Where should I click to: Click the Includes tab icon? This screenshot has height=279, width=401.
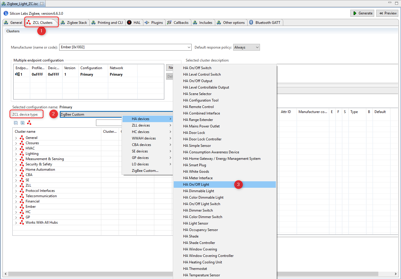195,23
